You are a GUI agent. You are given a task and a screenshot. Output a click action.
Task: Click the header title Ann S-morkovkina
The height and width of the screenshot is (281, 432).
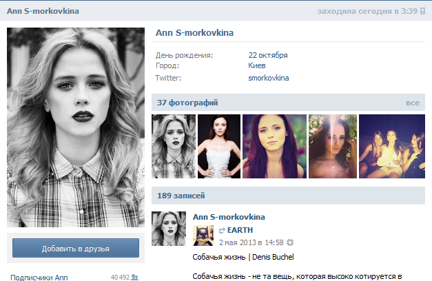(43, 11)
